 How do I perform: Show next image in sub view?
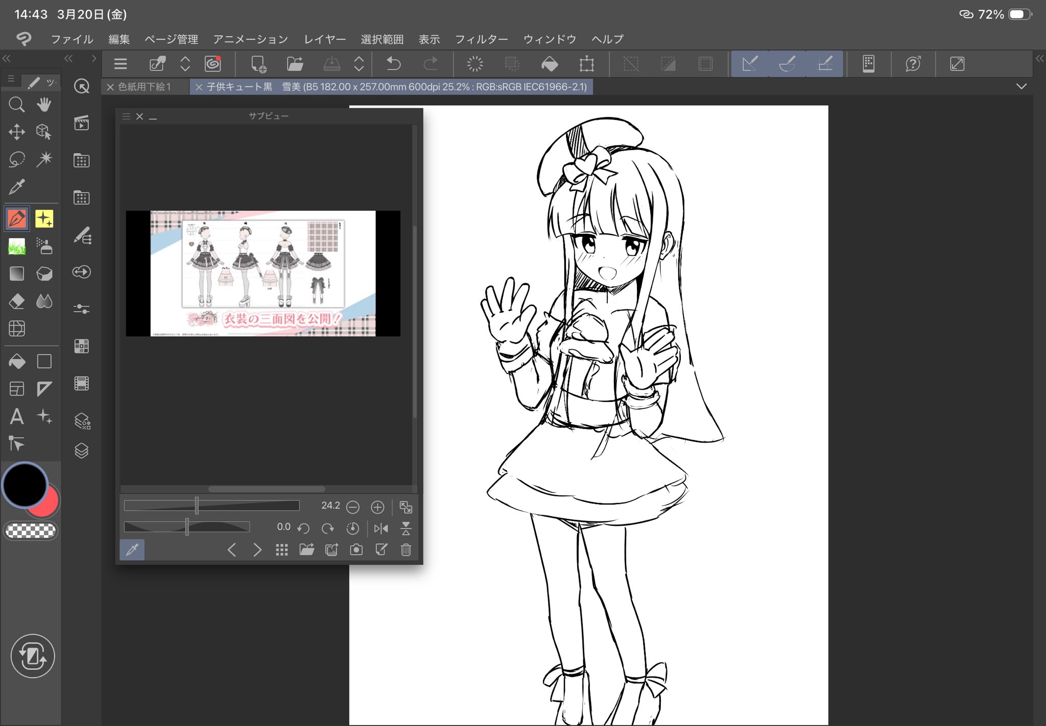(257, 549)
